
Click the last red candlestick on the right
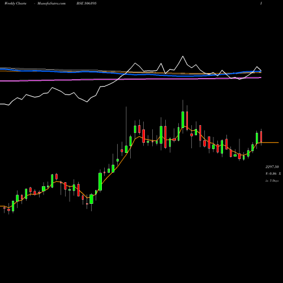[261, 137]
